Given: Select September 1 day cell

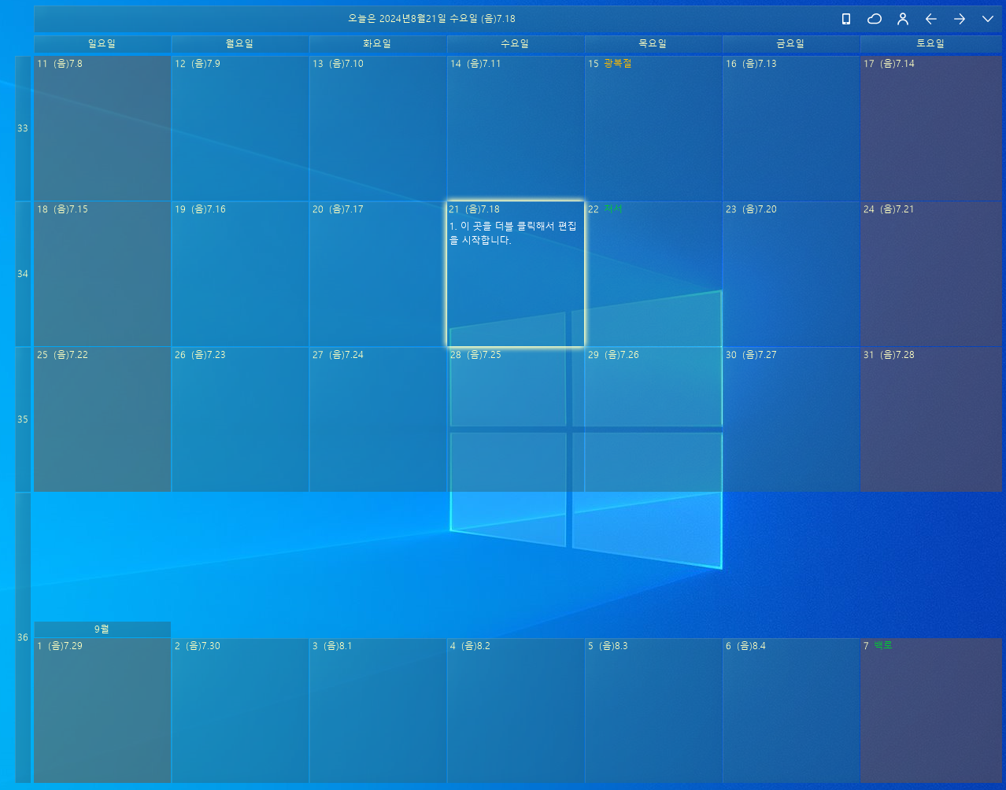Looking at the screenshot, I should pyautogui.click(x=102, y=711).
